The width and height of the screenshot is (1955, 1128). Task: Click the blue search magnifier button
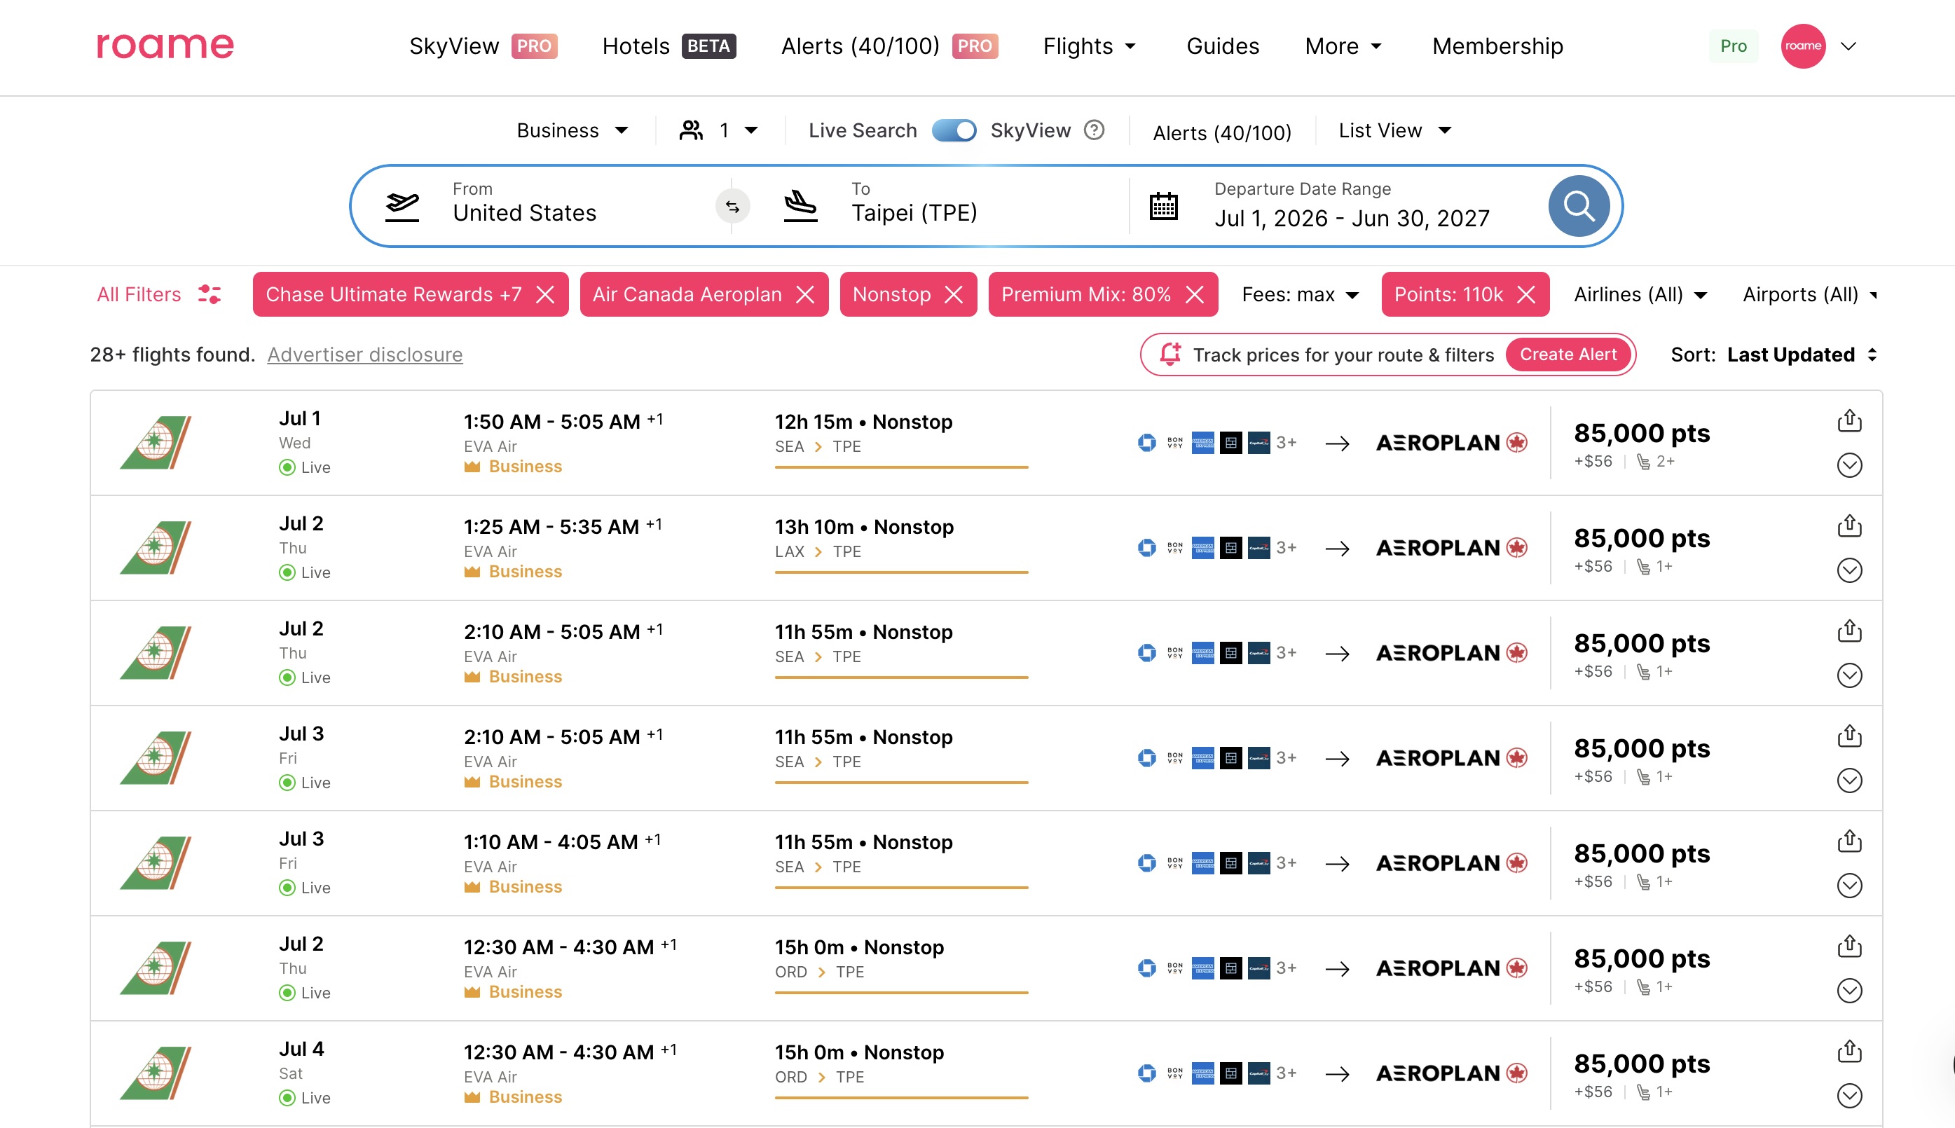point(1579,206)
